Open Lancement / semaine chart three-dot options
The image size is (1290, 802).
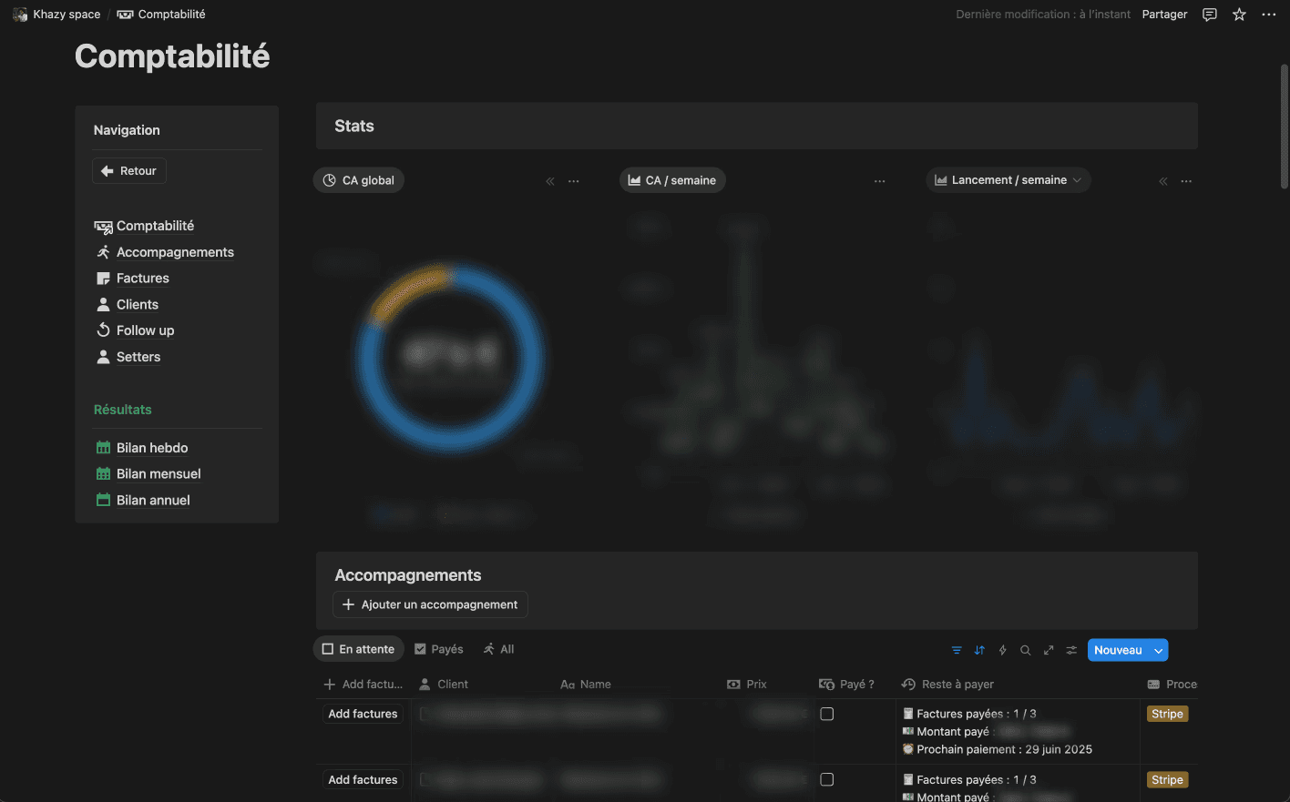[1186, 181]
